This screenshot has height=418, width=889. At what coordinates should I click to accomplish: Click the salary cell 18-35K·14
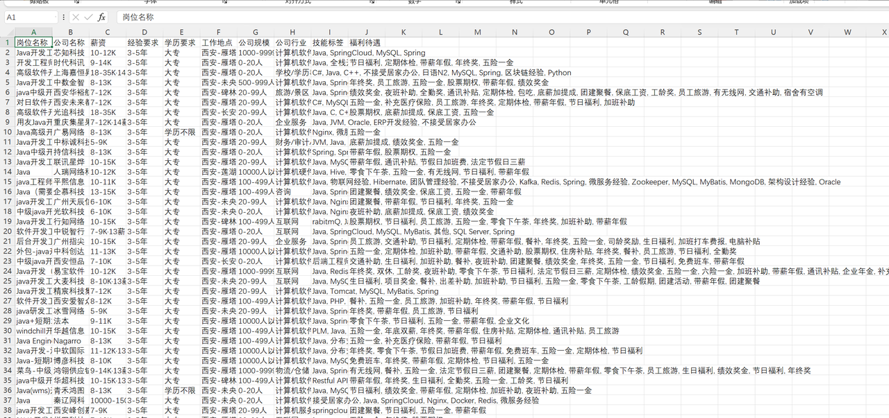(108, 72)
